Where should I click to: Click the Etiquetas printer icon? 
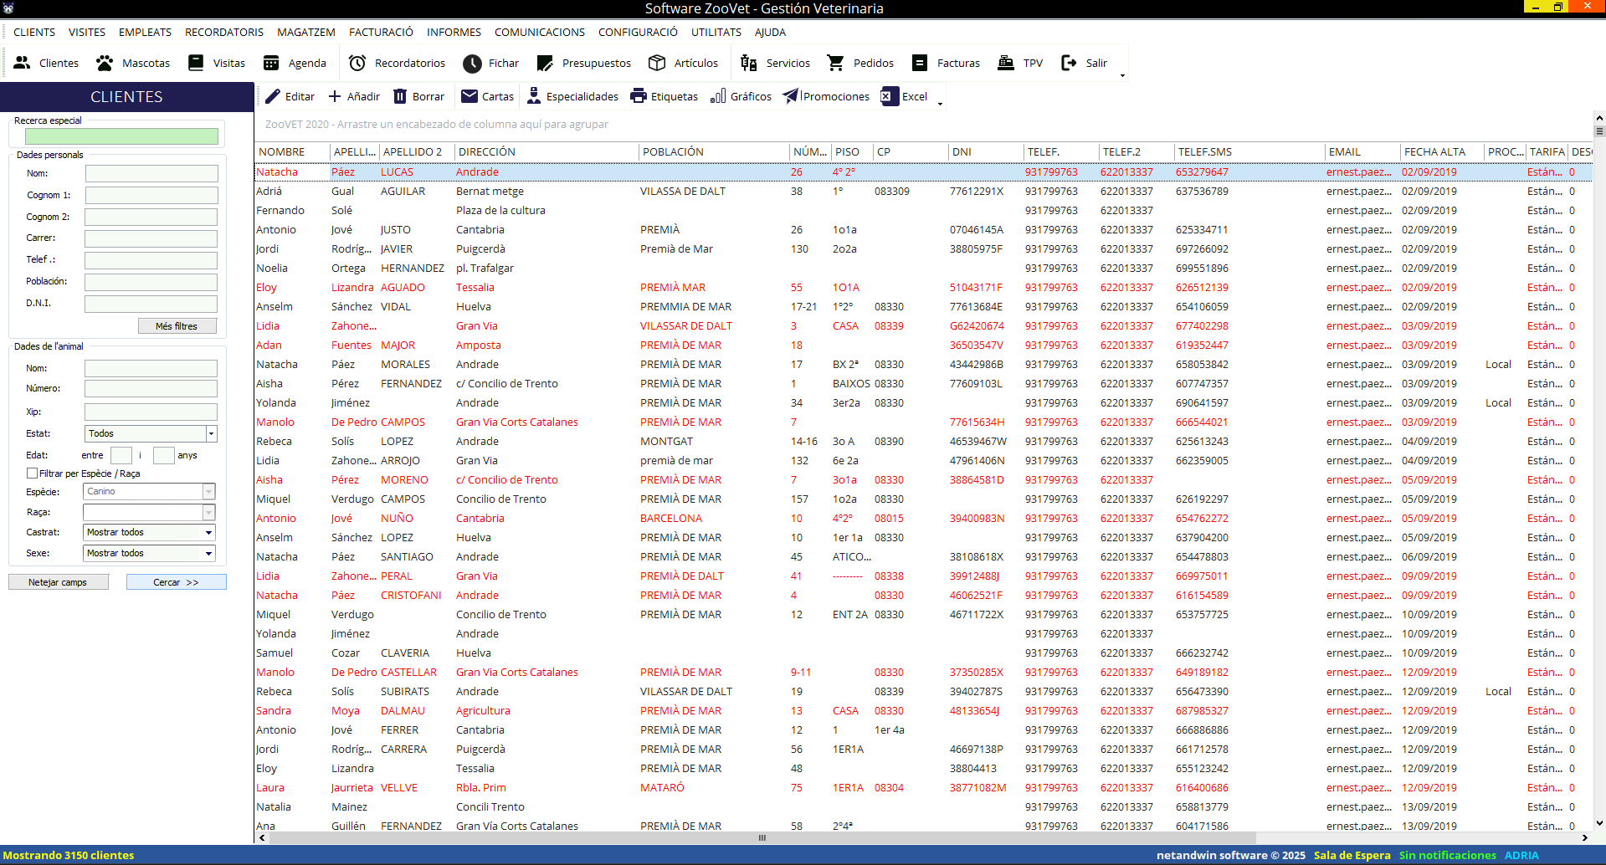[x=639, y=96]
